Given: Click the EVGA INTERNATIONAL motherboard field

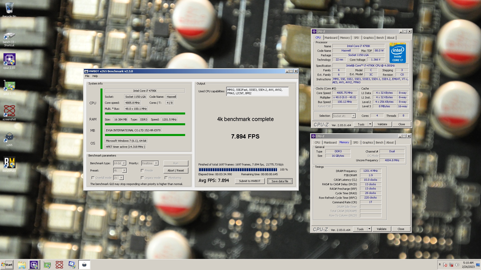Looking at the screenshot, I should pyautogui.click(x=133, y=130).
